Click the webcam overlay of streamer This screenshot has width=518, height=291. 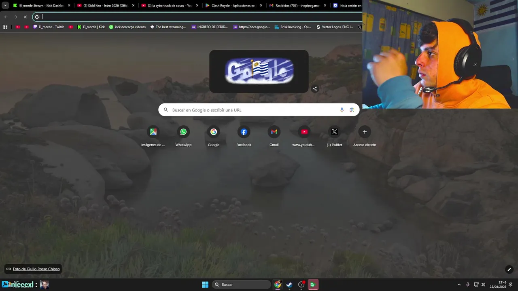click(x=440, y=54)
